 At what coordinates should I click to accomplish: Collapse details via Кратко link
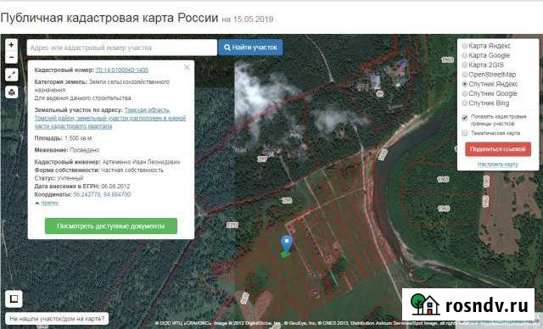coord(50,203)
